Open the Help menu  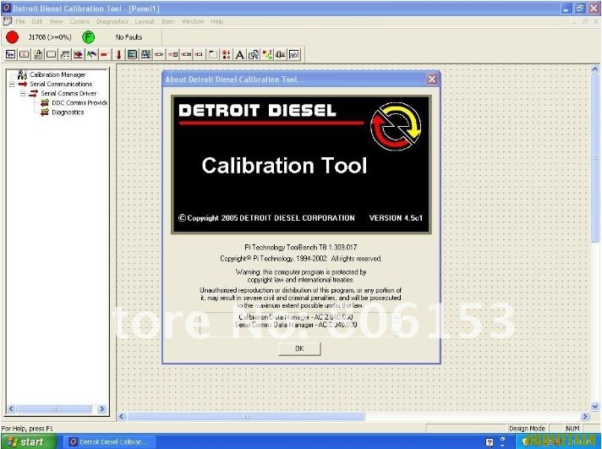(x=216, y=21)
